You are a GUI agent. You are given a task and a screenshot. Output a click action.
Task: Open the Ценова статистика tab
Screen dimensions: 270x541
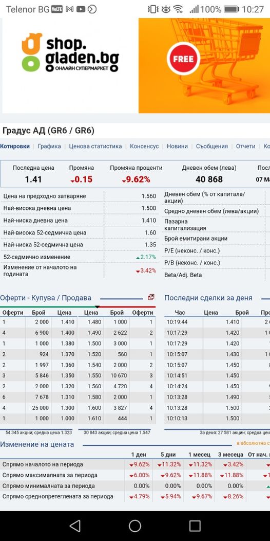[95, 146]
